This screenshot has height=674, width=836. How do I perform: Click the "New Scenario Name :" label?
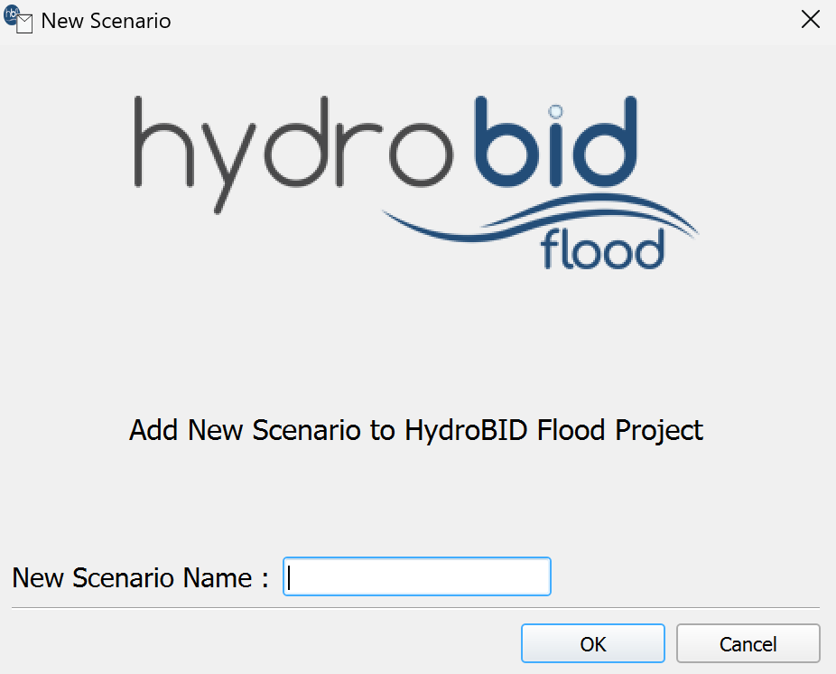(x=140, y=577)
